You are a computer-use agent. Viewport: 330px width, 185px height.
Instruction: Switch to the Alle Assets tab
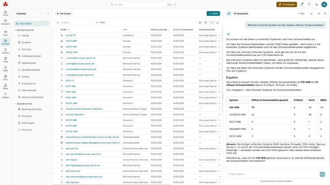click(64, 14)
